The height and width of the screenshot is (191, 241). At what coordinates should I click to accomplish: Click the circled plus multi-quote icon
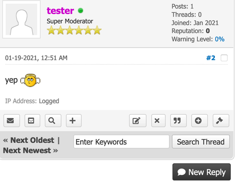[x=199, y=121]
